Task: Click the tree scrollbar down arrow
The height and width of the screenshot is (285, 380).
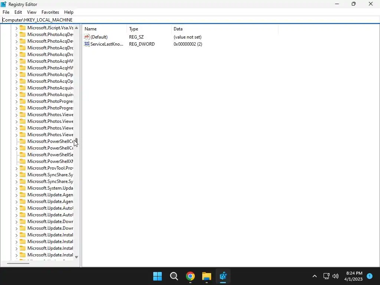Action: click(x=76, y=257)
